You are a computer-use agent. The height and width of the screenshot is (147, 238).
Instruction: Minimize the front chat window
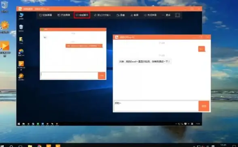click(x=194, y=37)
